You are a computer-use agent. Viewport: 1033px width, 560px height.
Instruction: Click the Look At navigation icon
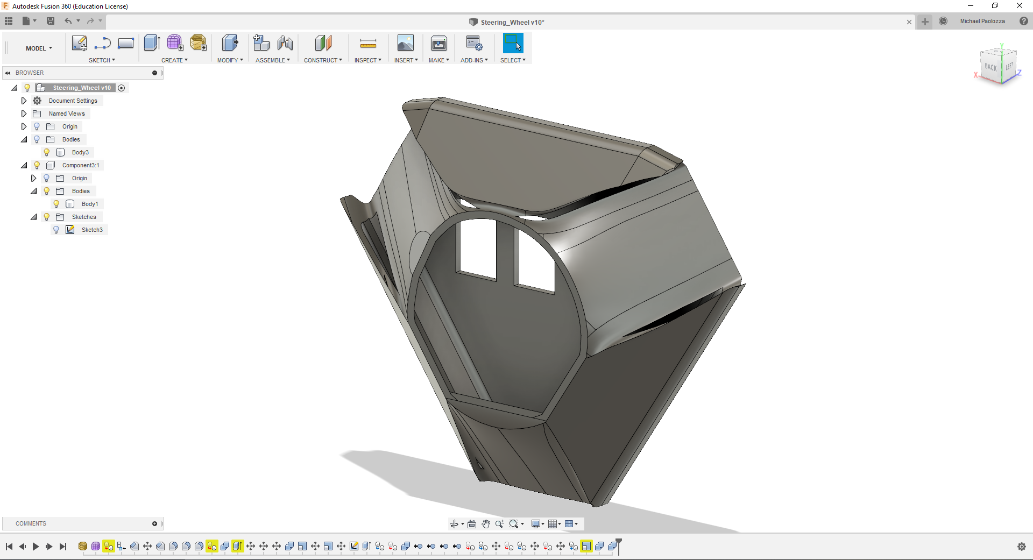click(472, 524)
